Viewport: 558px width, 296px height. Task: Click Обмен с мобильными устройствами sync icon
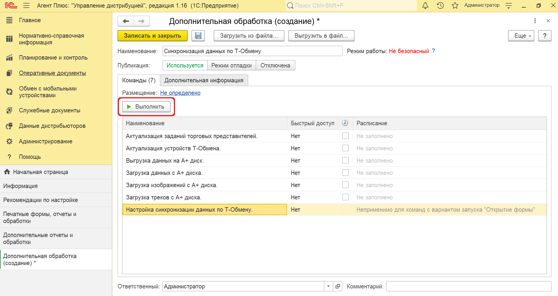(x=9, y=92)
